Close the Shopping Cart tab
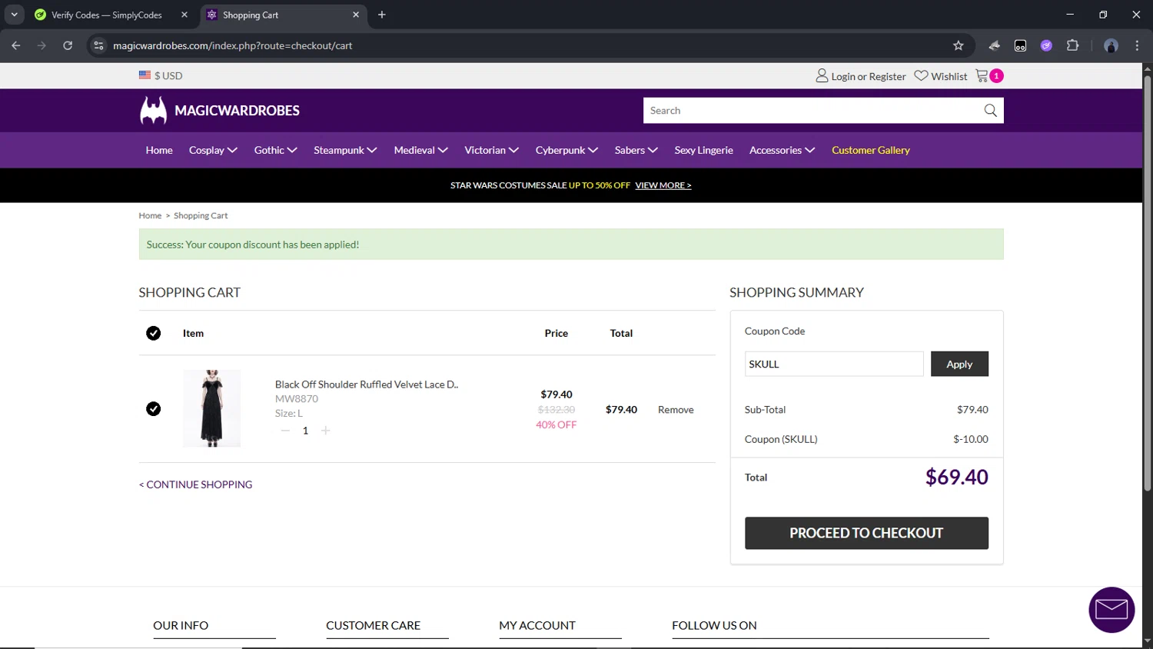 click(356, 15)
